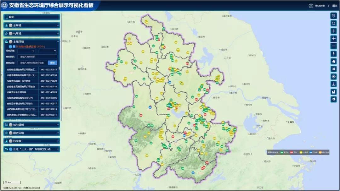Click the green 无污染 legend swatch
The width and height of the screenshot is (340, 191).
click(x=281, y=152)
